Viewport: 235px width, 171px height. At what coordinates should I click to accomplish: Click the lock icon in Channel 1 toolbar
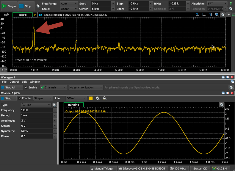(x=104, y=98)
